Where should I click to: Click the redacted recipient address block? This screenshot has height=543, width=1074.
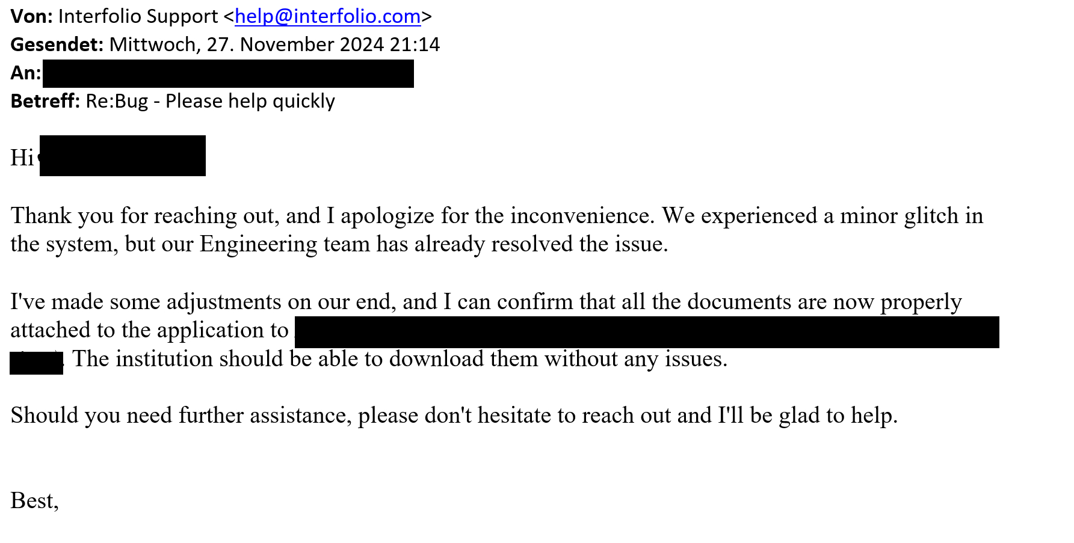(228, 73)
